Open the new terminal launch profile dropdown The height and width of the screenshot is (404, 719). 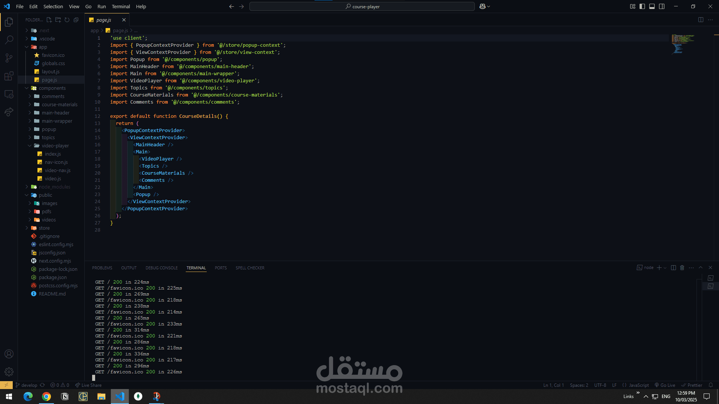[665, 268]
